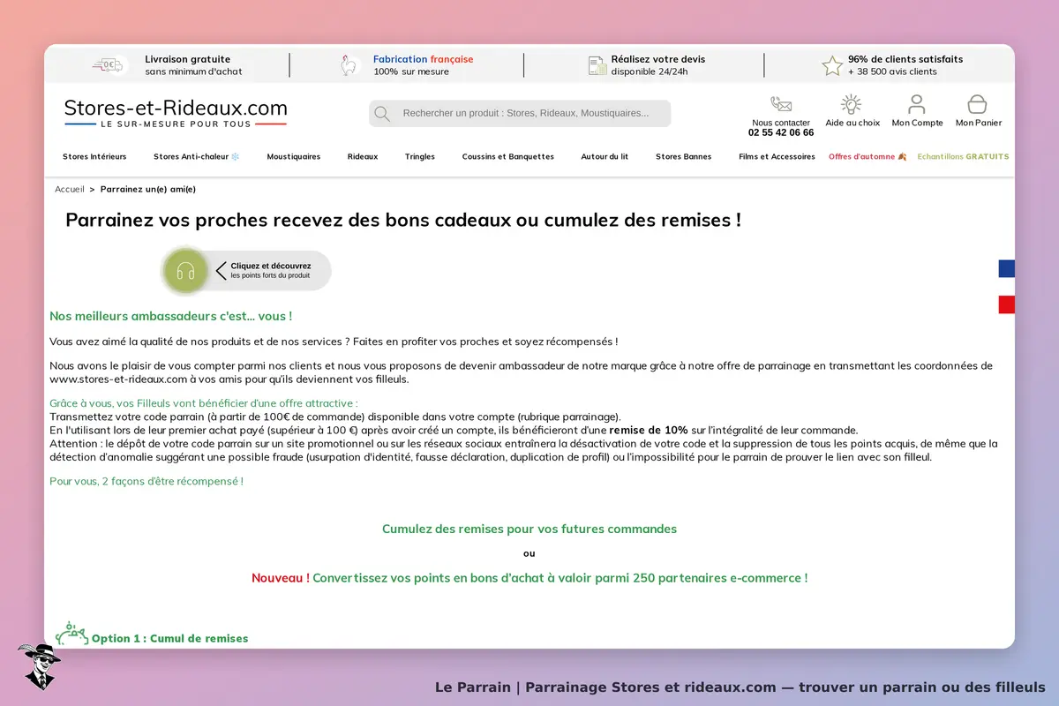Click Réalisez votre devis text
The width and height of the screenshot is (1059, 706).
658,59
